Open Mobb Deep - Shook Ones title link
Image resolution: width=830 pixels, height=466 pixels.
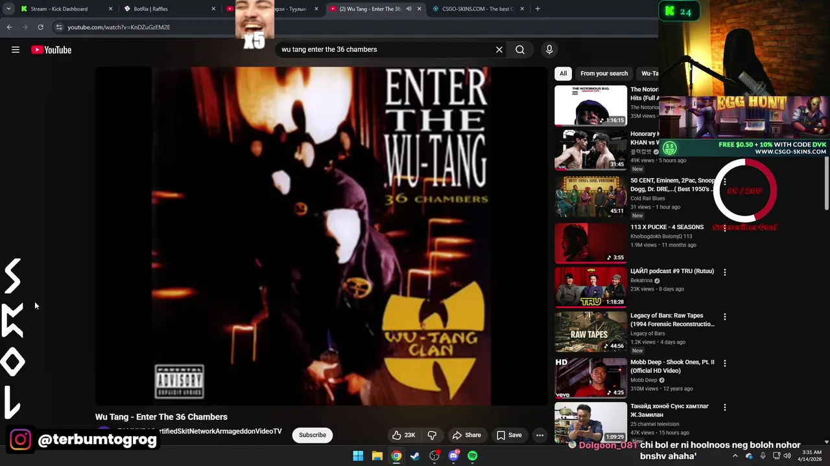[672, 366]
